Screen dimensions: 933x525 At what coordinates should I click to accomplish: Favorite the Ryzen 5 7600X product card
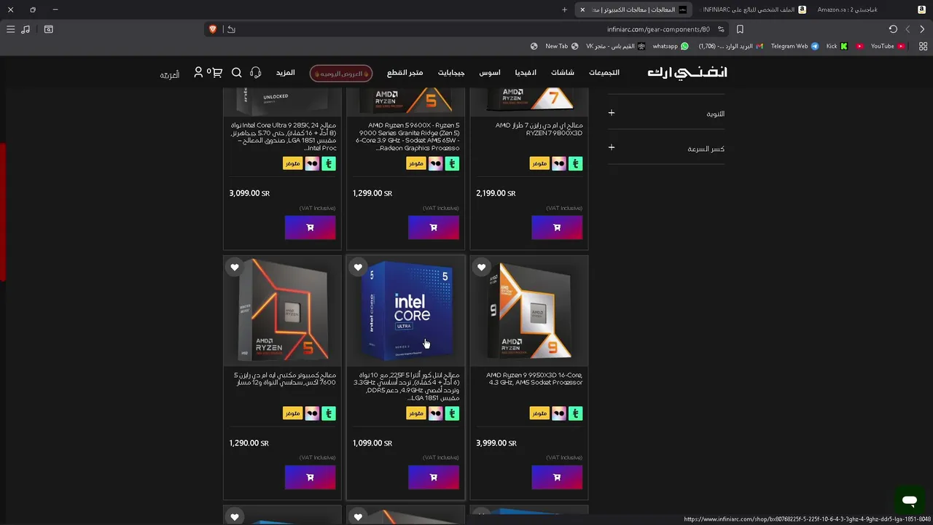(235, 268)
